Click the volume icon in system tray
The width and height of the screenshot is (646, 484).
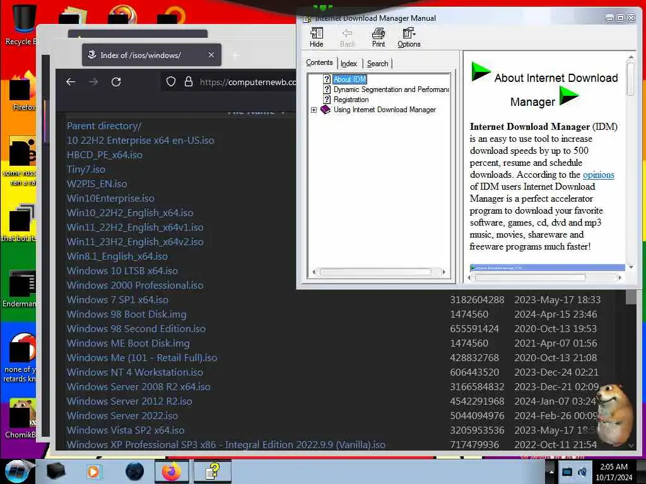(582, 471)
